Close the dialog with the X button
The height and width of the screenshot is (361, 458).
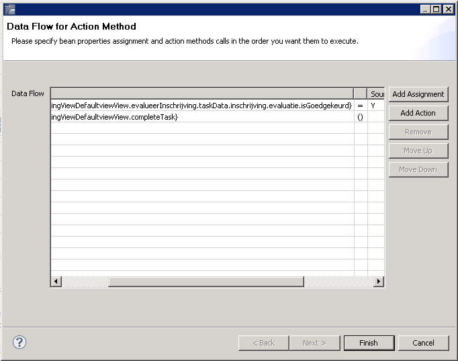[x=449, y=9]
